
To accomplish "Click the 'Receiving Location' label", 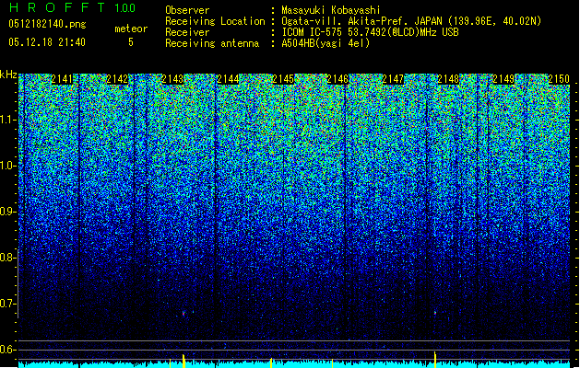I will [215, 21].
